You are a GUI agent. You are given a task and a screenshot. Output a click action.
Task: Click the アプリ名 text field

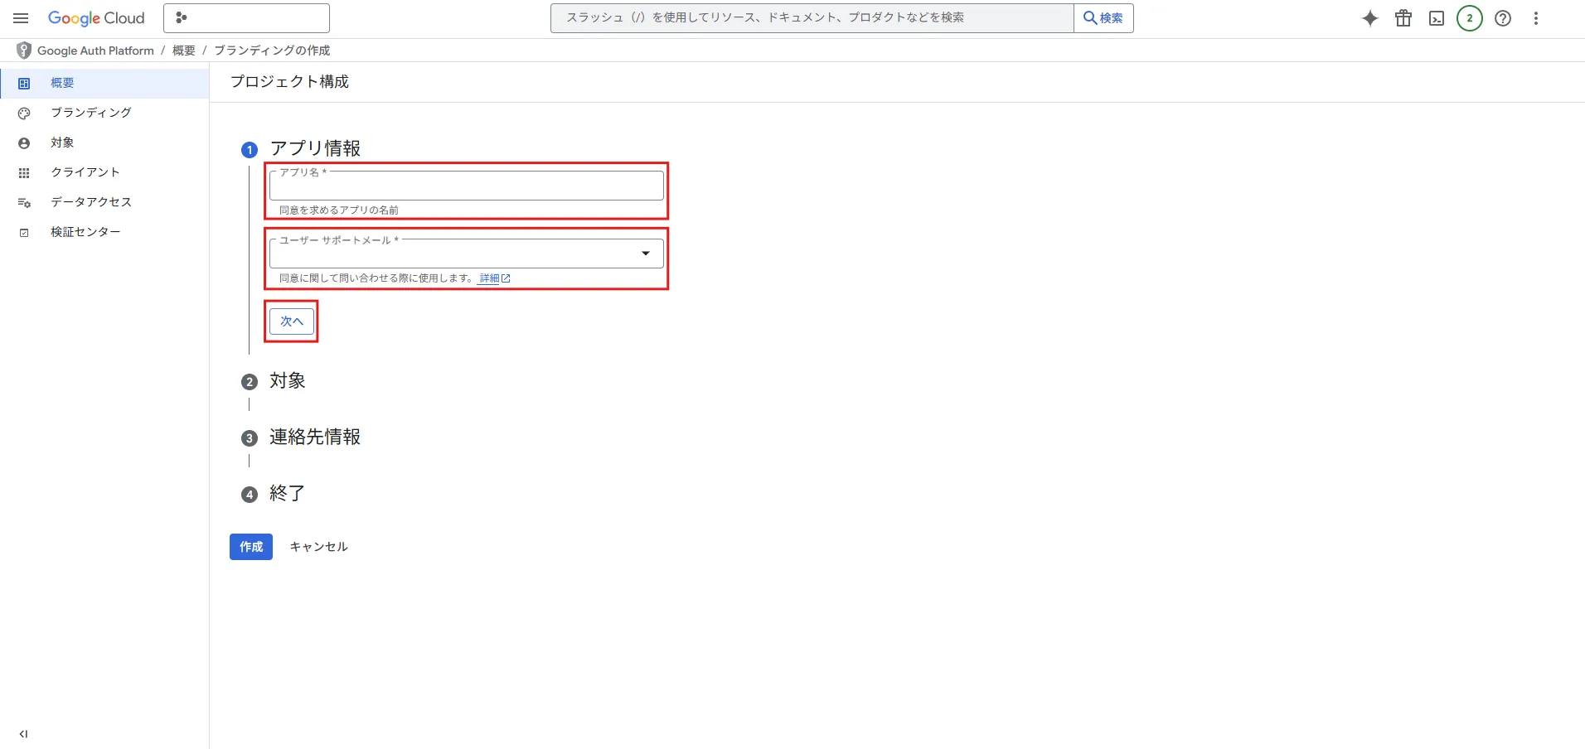coord(467,186)
